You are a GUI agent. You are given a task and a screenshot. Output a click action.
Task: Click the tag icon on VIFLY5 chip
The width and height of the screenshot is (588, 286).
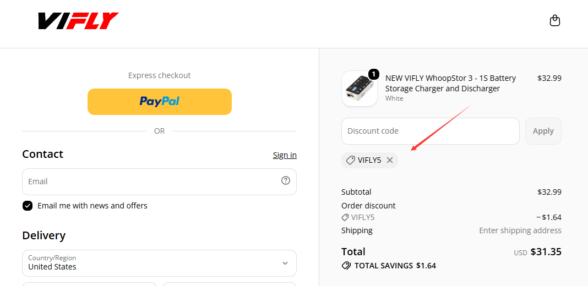click(x=350, y=161)
